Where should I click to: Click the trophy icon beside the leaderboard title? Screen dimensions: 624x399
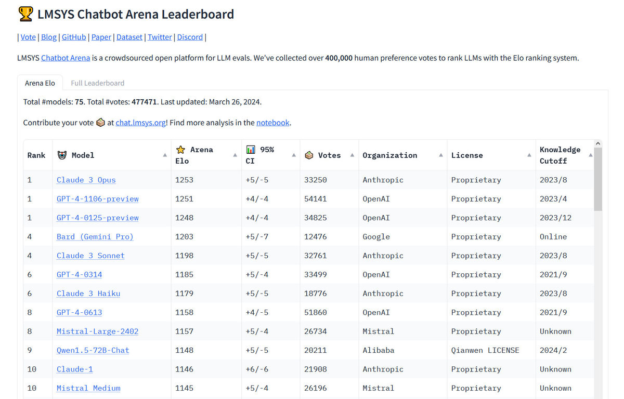point(25,14)
